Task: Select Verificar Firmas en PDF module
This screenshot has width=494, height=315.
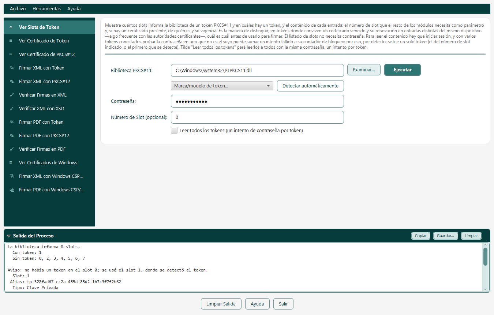Action: pyautogui.click(x=49, y=149)
